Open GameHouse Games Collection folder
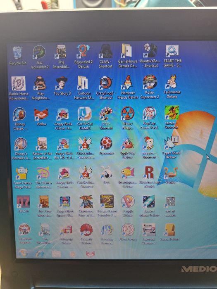The image size is (217, 289). (x=127, y=50)
